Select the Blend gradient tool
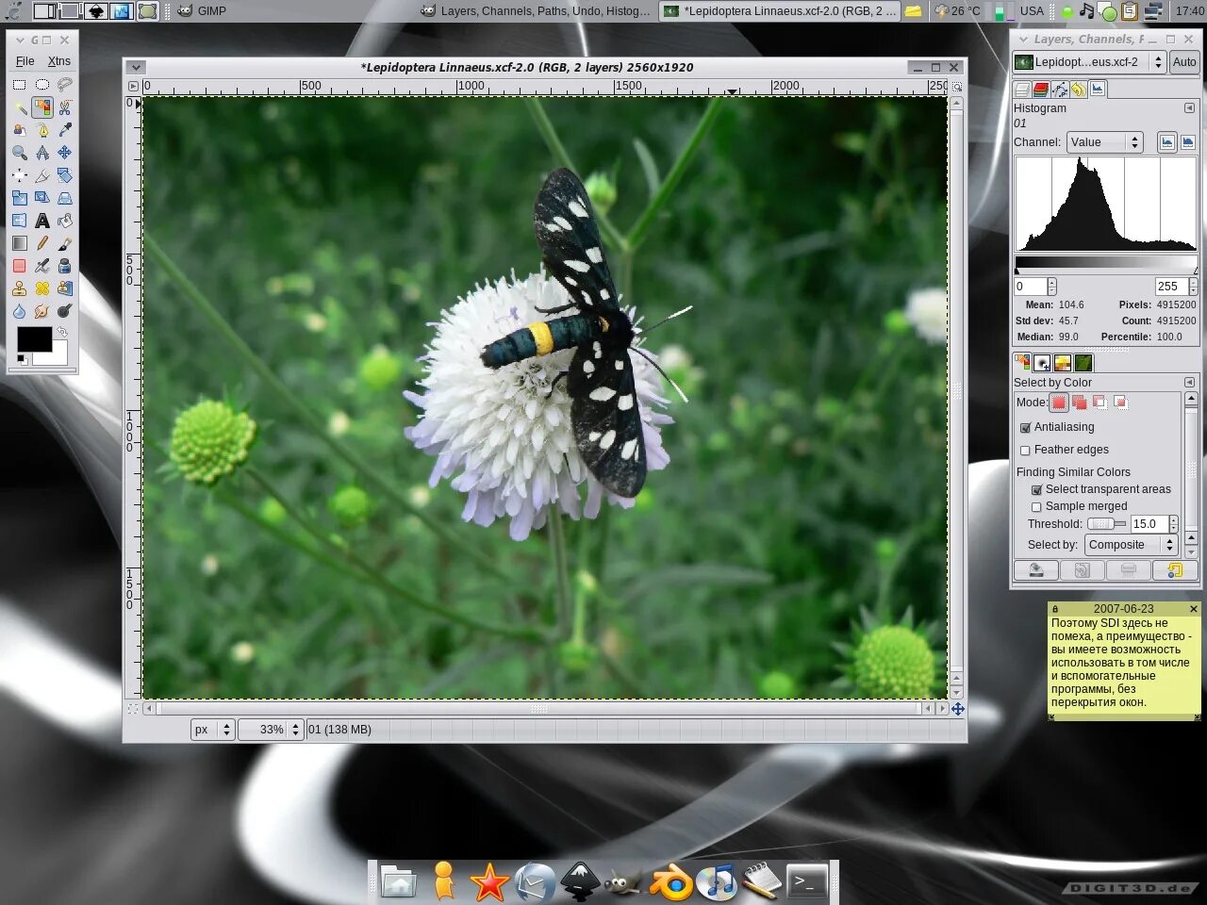Screen dimensions: 1207x905 tap(19, 243)
